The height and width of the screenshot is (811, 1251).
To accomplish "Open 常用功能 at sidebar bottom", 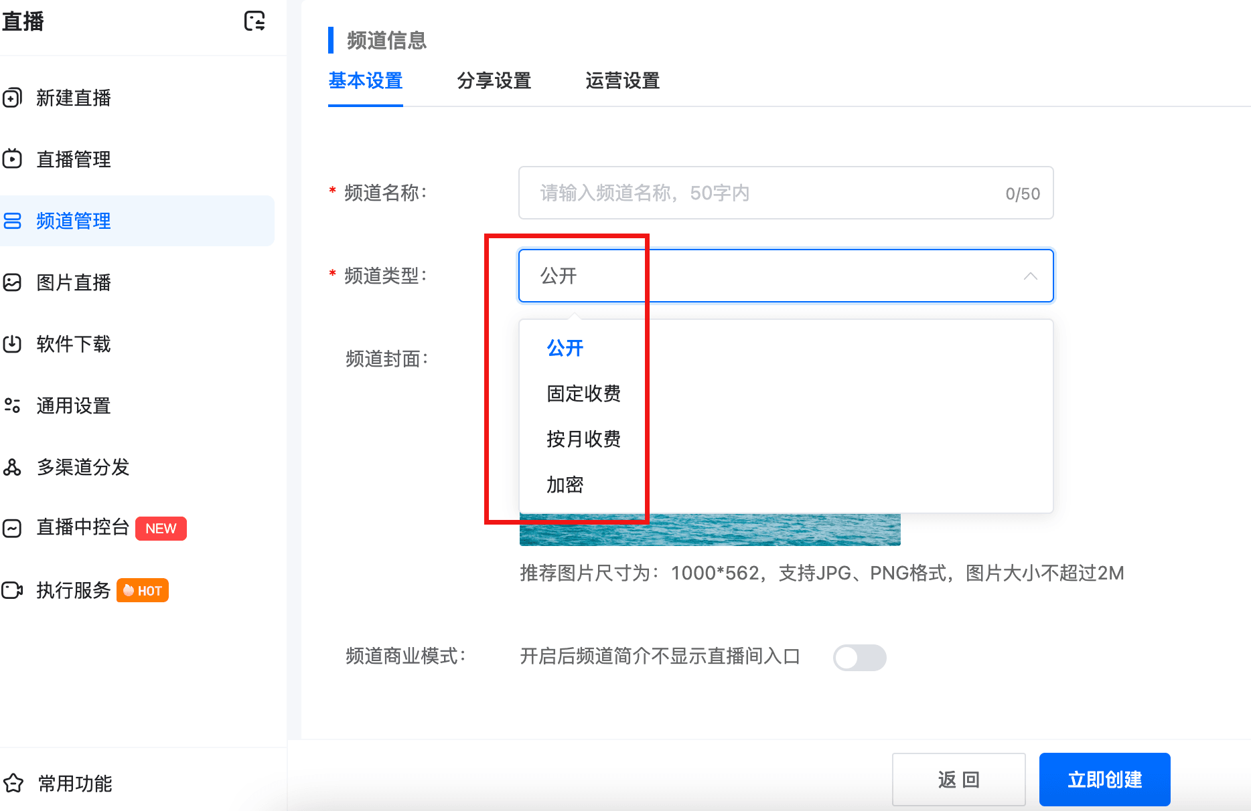I will [x=74, y=783].
